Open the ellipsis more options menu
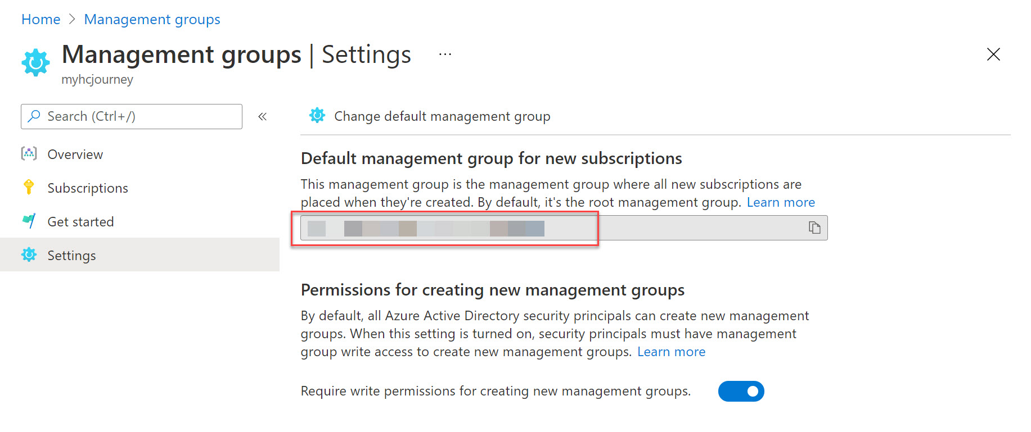 pyautogui.click(x=444, y=53)
